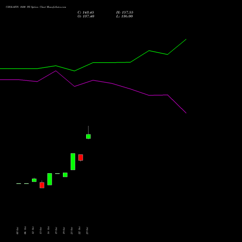Click the 22 Oct date label
Viewport: 242px width, 242px height.
tap(79, 230)
